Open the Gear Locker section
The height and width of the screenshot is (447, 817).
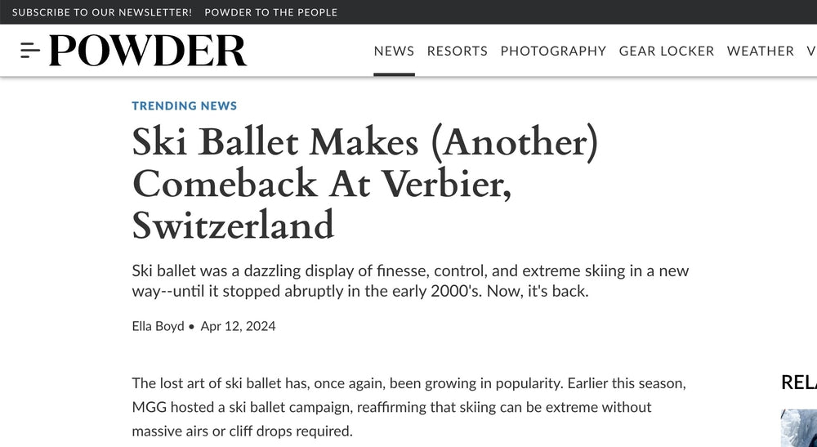pyautogui.click(x=666, y=51)
